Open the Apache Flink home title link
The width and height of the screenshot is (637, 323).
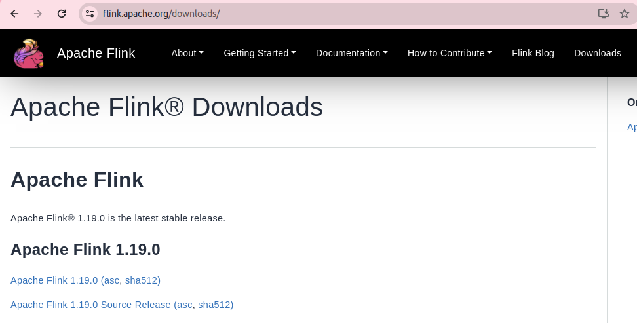click(x=96, y=53)
